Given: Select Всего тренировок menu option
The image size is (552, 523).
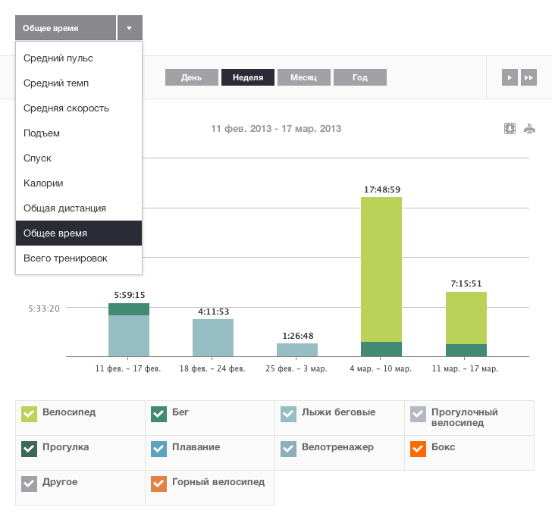Looking at the screenshot, I should pyautogui.click(x=65, y=258).
